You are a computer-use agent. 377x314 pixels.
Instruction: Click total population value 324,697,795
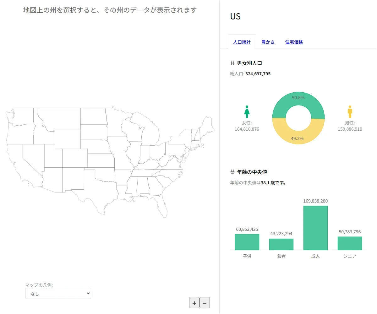click(258, 74)
